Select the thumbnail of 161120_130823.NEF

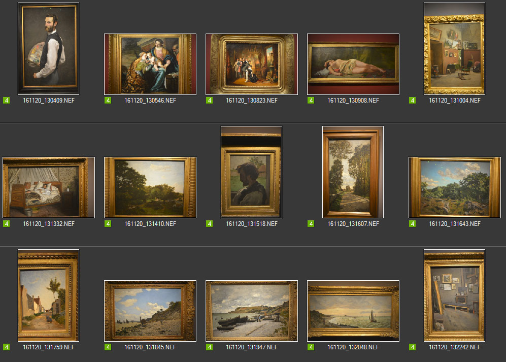[x=252, y=64]
